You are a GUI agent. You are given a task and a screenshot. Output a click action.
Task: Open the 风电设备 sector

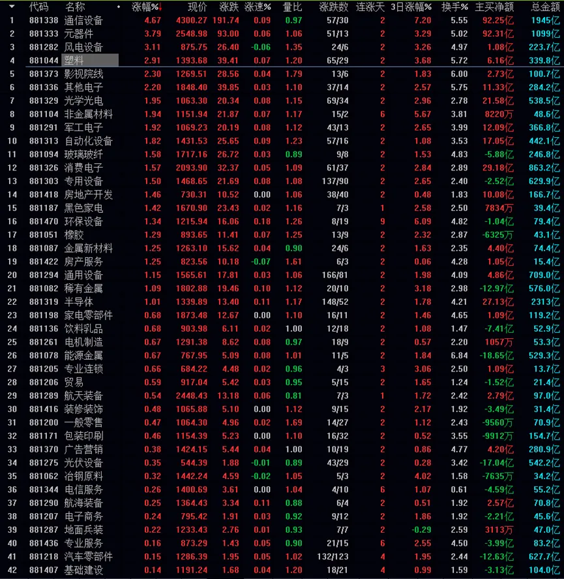point(83,47)
